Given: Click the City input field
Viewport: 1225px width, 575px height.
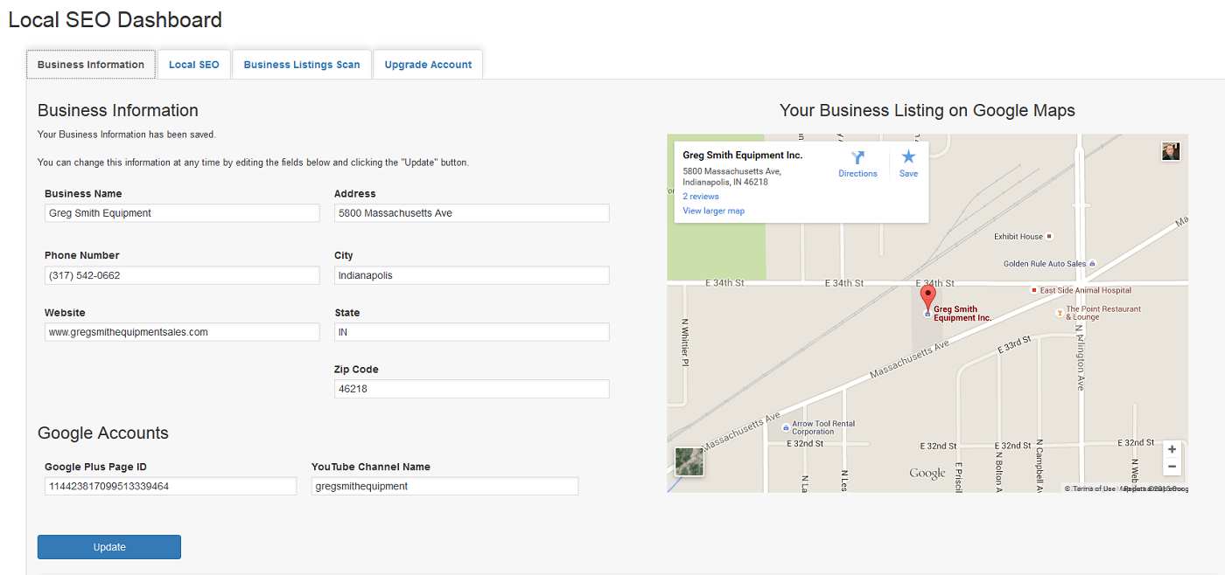Looking at the screenshot, I should pos(472,275).
